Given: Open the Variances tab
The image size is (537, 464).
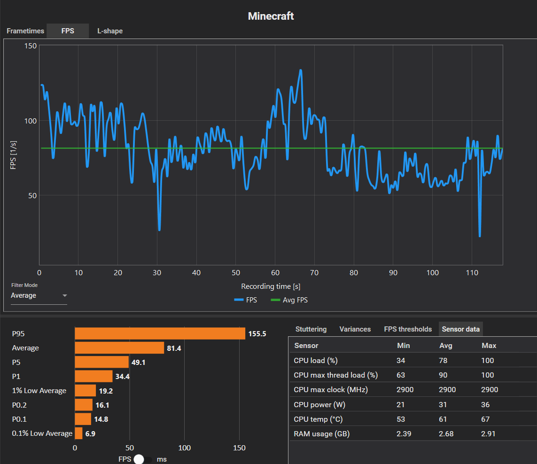Looking at the screenshot, I should 355,329.
